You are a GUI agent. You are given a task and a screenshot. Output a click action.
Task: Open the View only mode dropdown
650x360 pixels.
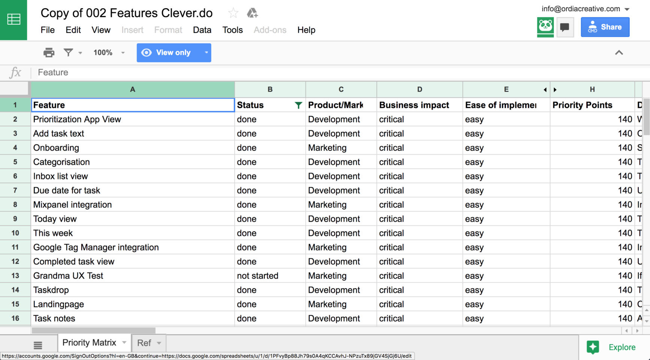tap(206, 52)
